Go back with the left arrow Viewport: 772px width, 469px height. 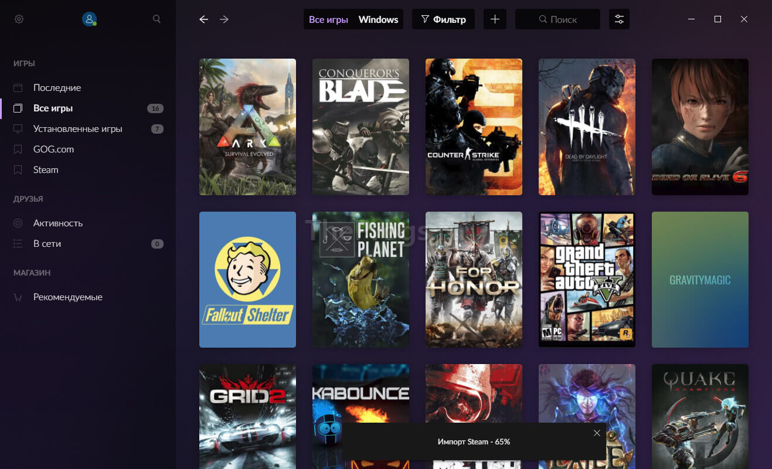point(203,19)
